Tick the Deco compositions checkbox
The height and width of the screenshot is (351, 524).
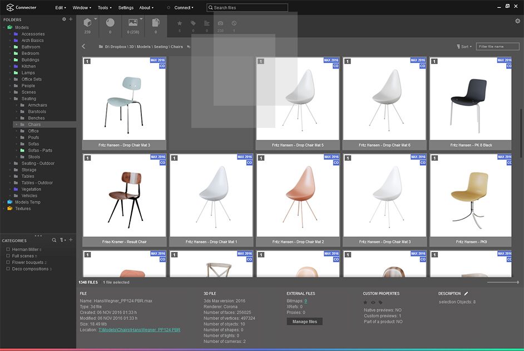8,269
